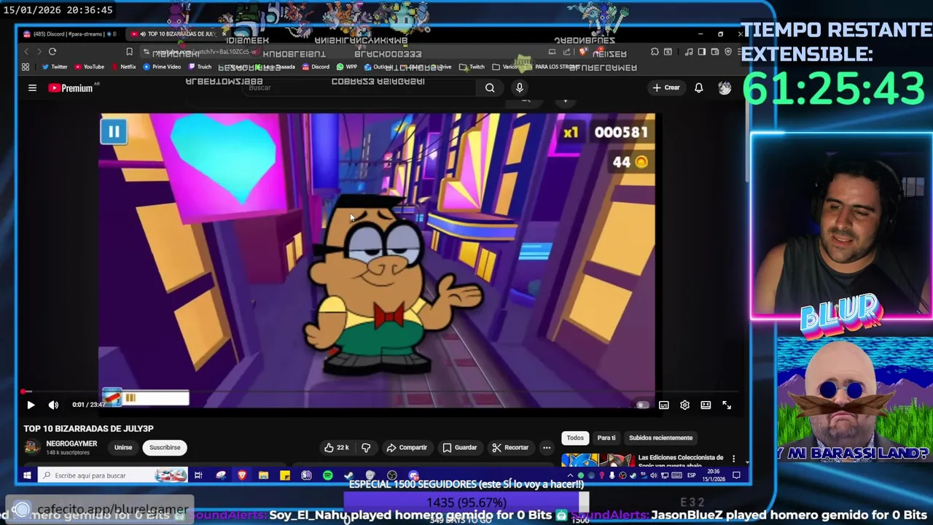
Task: Switch to the Discord para-streams browser tab
Action: click(69, 34)
